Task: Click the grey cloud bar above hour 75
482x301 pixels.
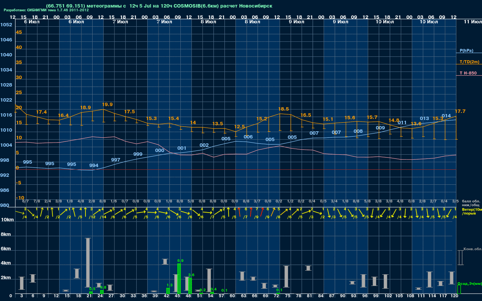Action: click(286, 276)
